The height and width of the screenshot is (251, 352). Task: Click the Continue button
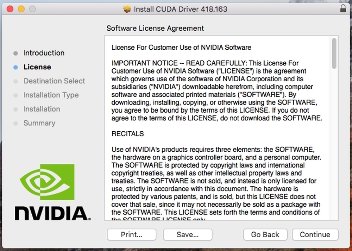point(315,234)
